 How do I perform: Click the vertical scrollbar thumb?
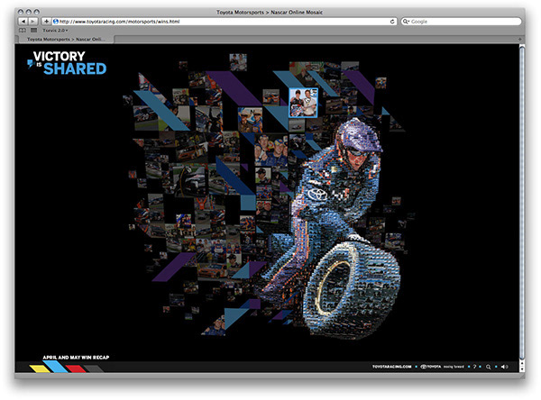click(x=522, y=203)
